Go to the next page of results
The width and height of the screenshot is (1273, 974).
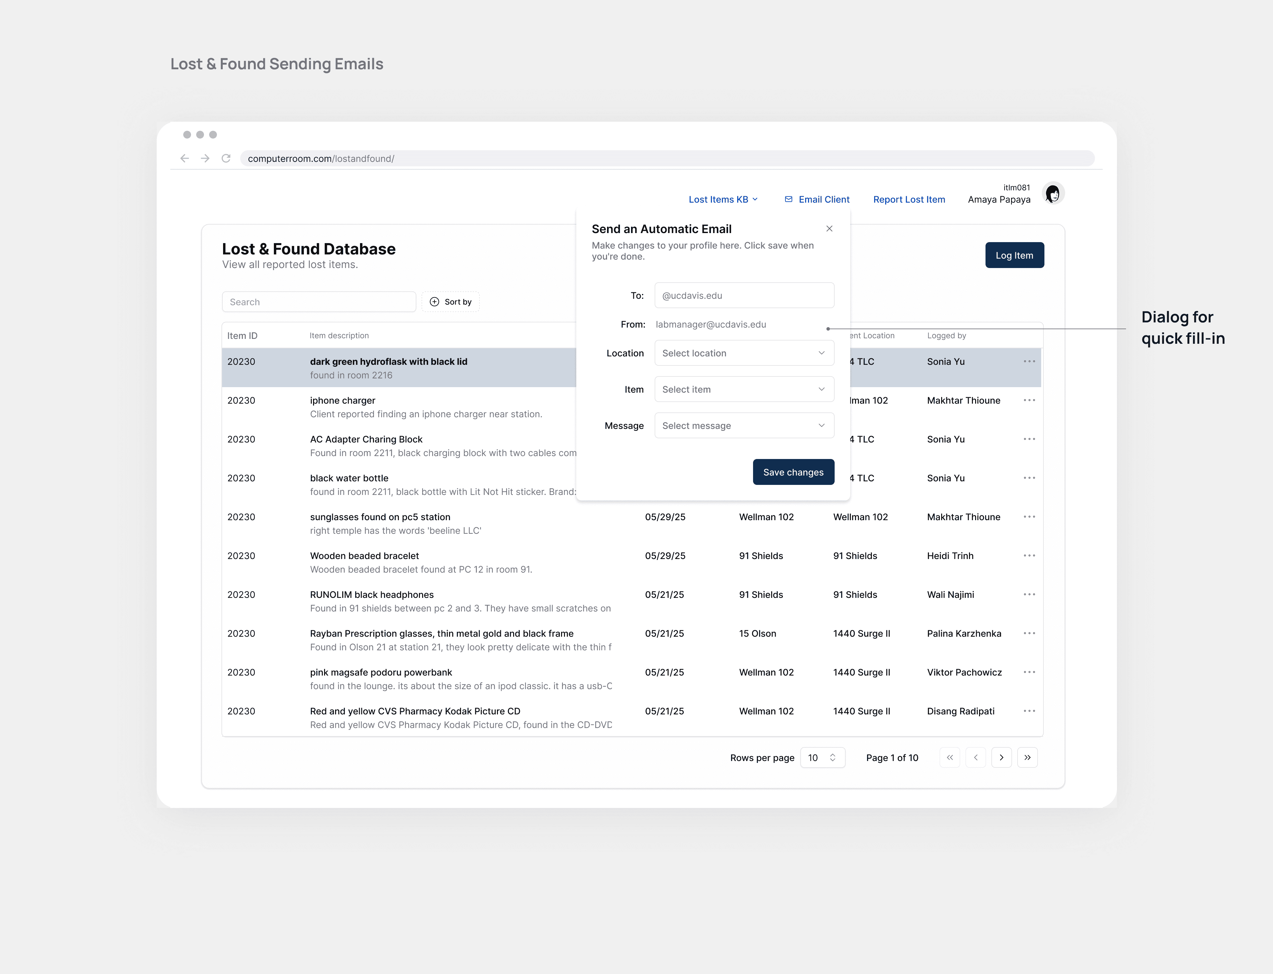(1001, 757)
